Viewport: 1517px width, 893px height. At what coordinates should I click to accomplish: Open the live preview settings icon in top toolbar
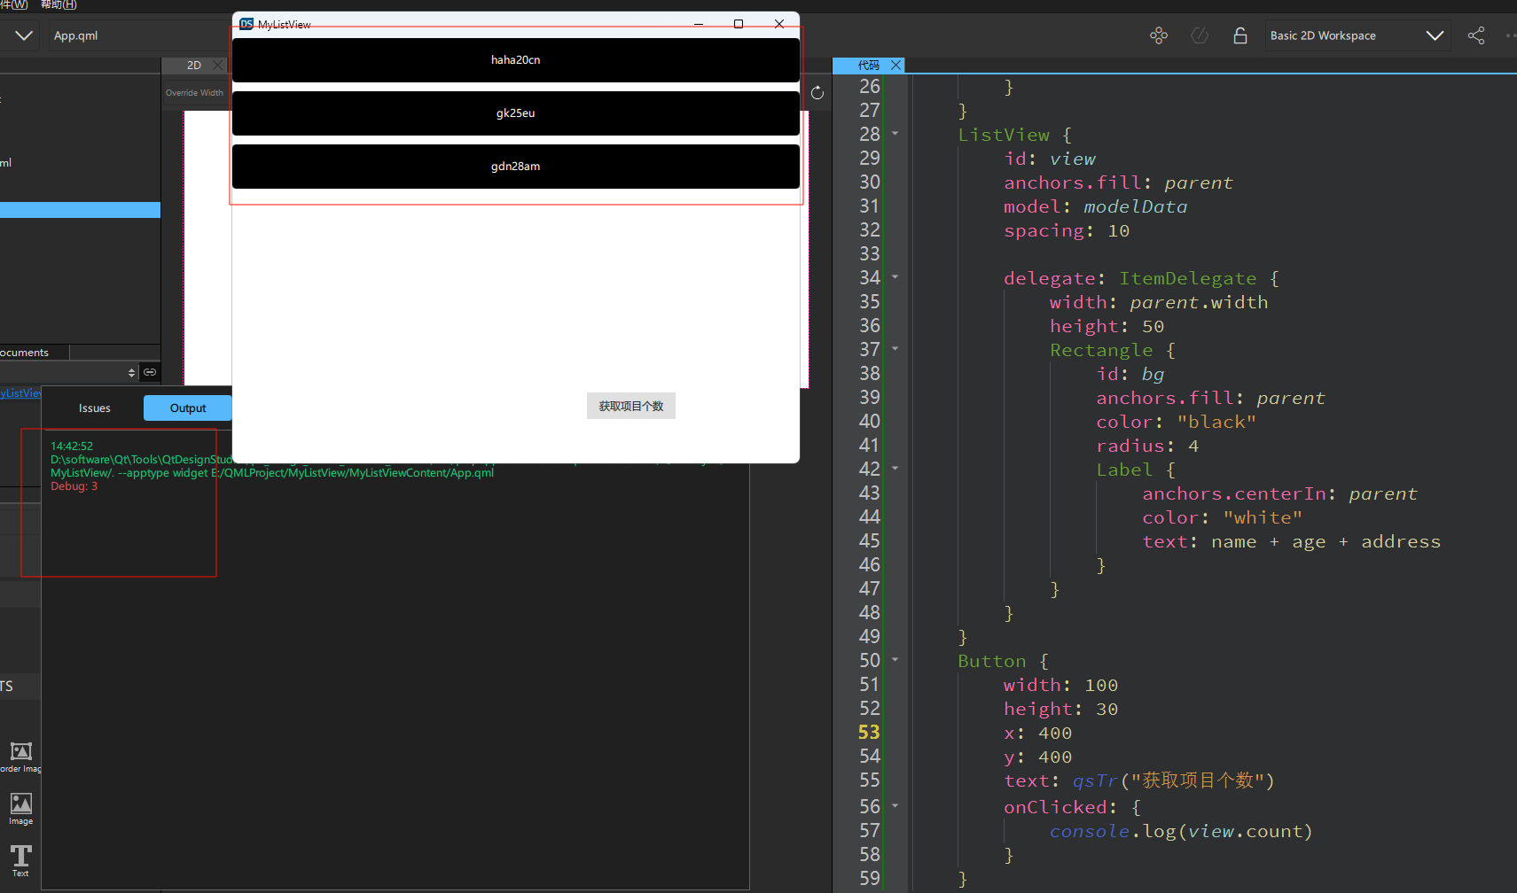tap(1158, 35)
